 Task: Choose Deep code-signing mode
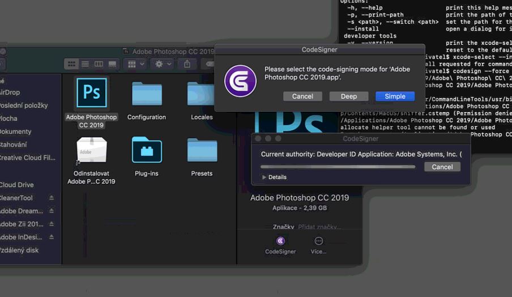[x=349, y=96]
